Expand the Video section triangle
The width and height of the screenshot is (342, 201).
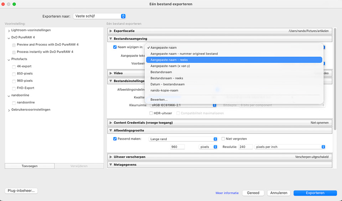pos(111,73)
